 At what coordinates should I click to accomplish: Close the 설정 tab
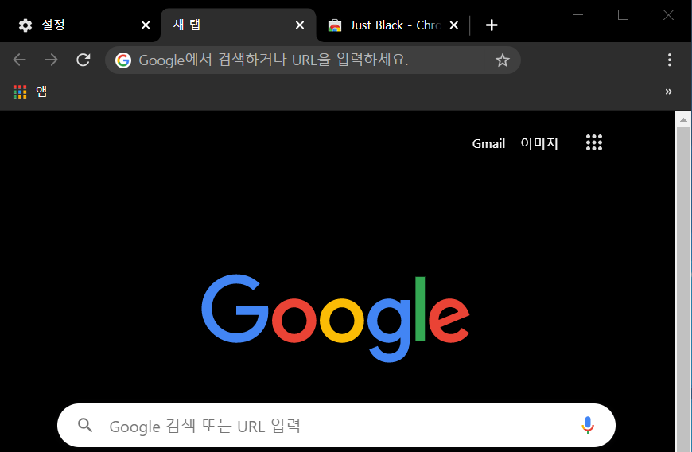(x=146, y=25)
